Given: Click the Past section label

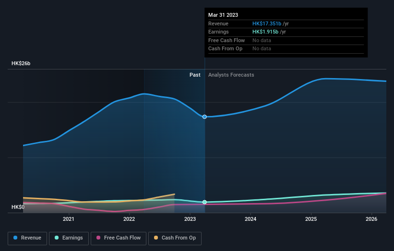Looking at the screenshot, I should click(195, 75).
